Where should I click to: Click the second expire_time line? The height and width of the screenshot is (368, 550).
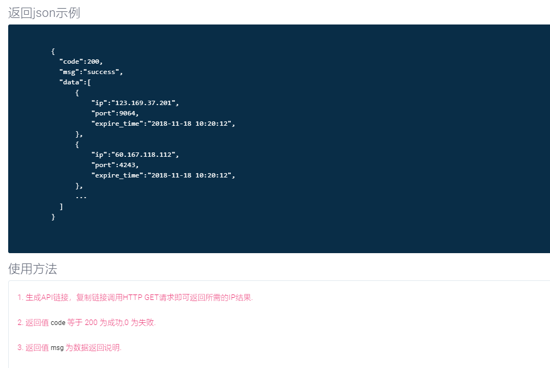coord(163,175)
